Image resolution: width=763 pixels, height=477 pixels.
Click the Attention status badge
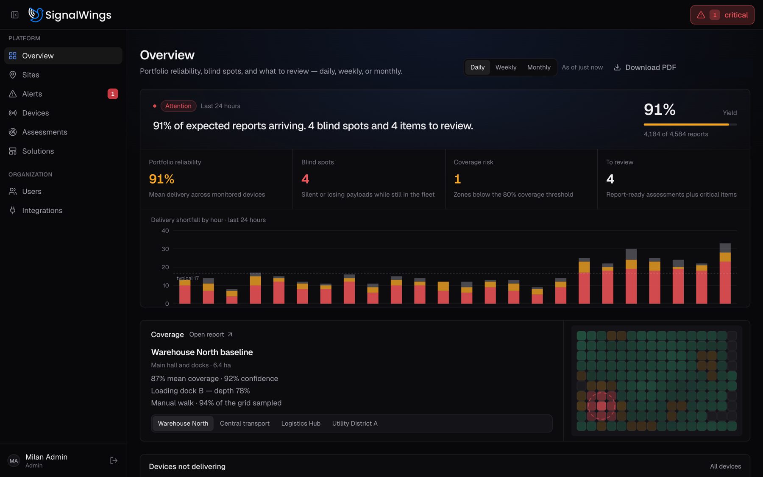(x=178, y=106)
